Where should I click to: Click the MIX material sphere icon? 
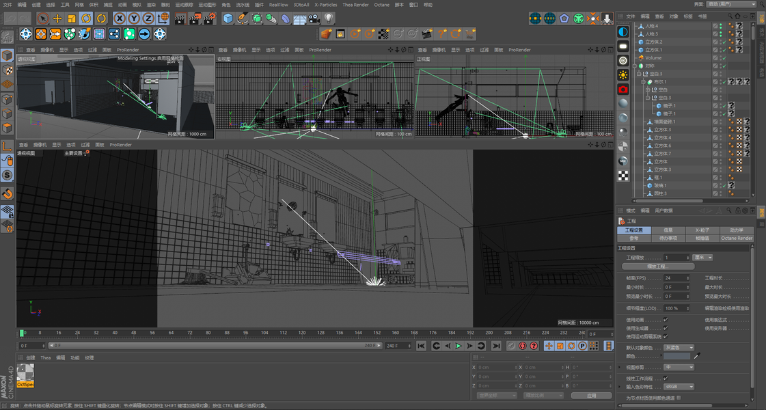(623, 161)
